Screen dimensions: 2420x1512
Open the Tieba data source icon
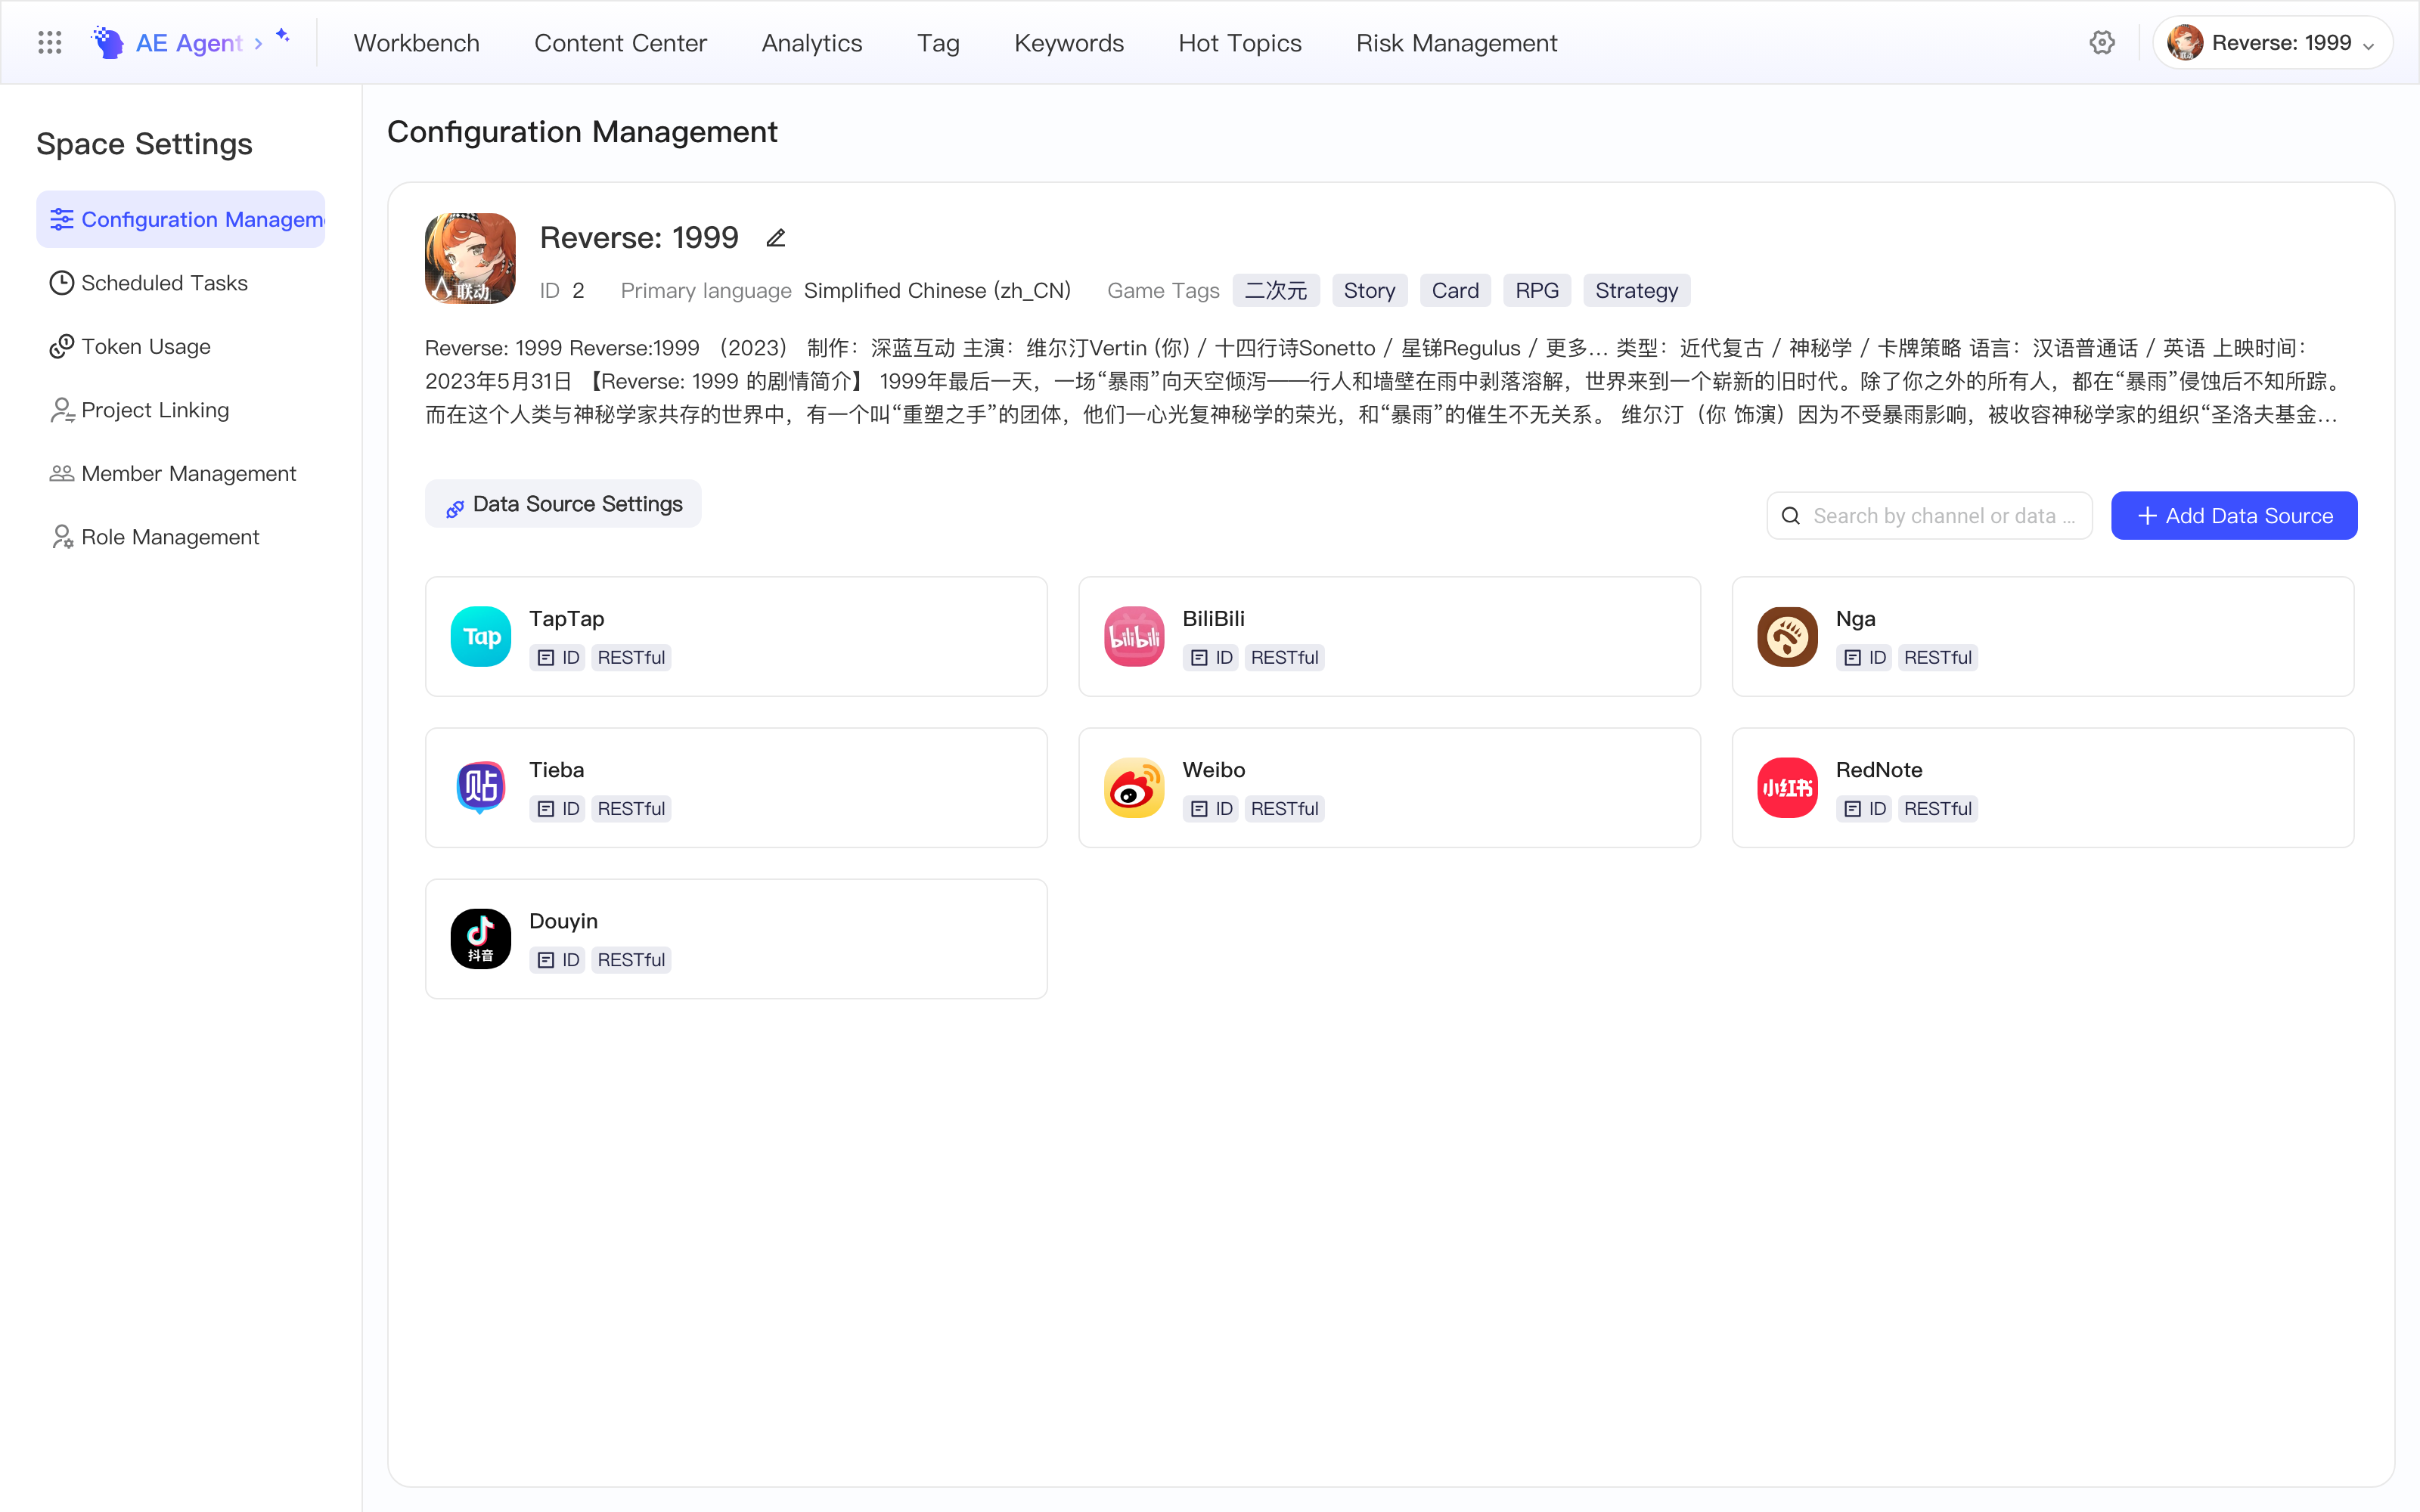point(481,787)
